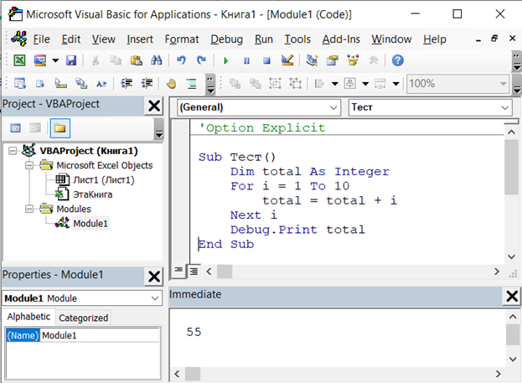Click Complete Word icon

point(101,84)
